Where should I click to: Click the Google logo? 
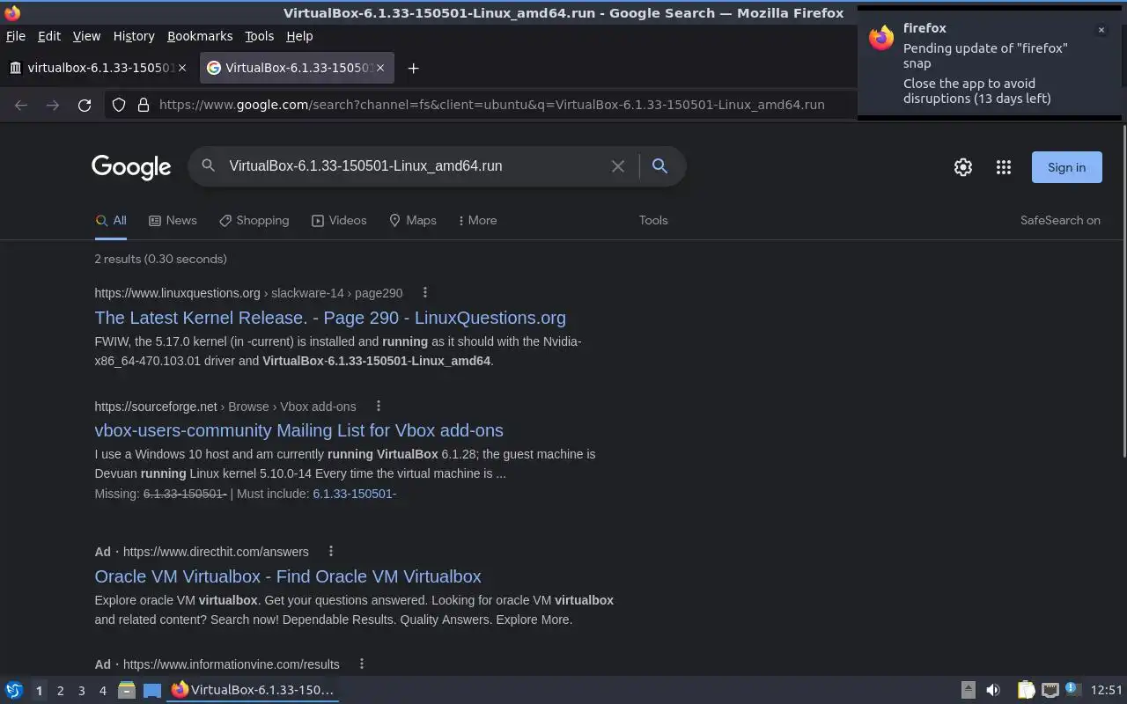pos(131,166)
